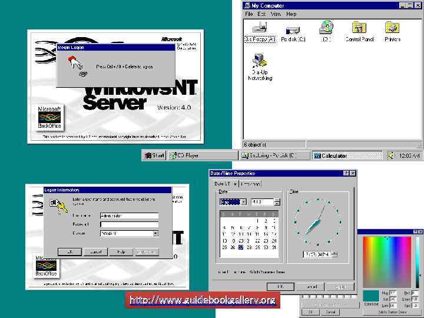Open the zuidebookgallery.org link
424x318 pixels.
pyautogui.click(x=203, y=300)
